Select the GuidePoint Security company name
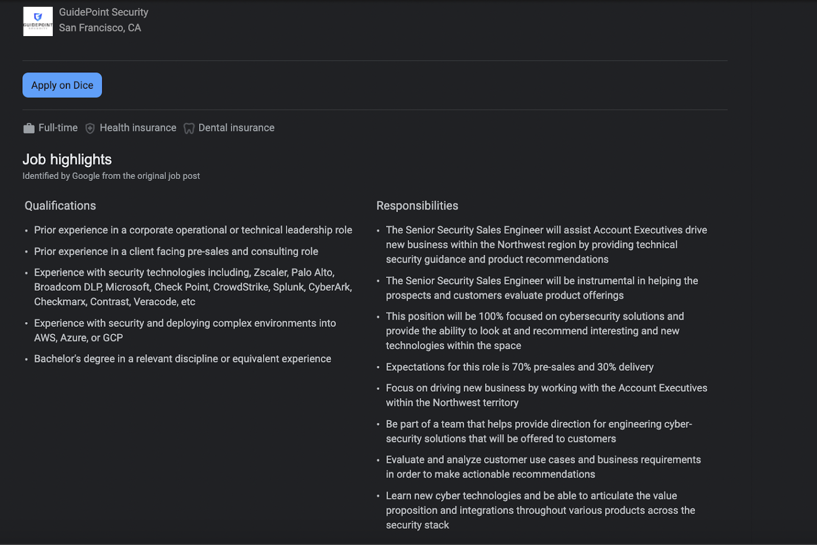The width and height of the screenshot is (817, 545). pos(103,12)
